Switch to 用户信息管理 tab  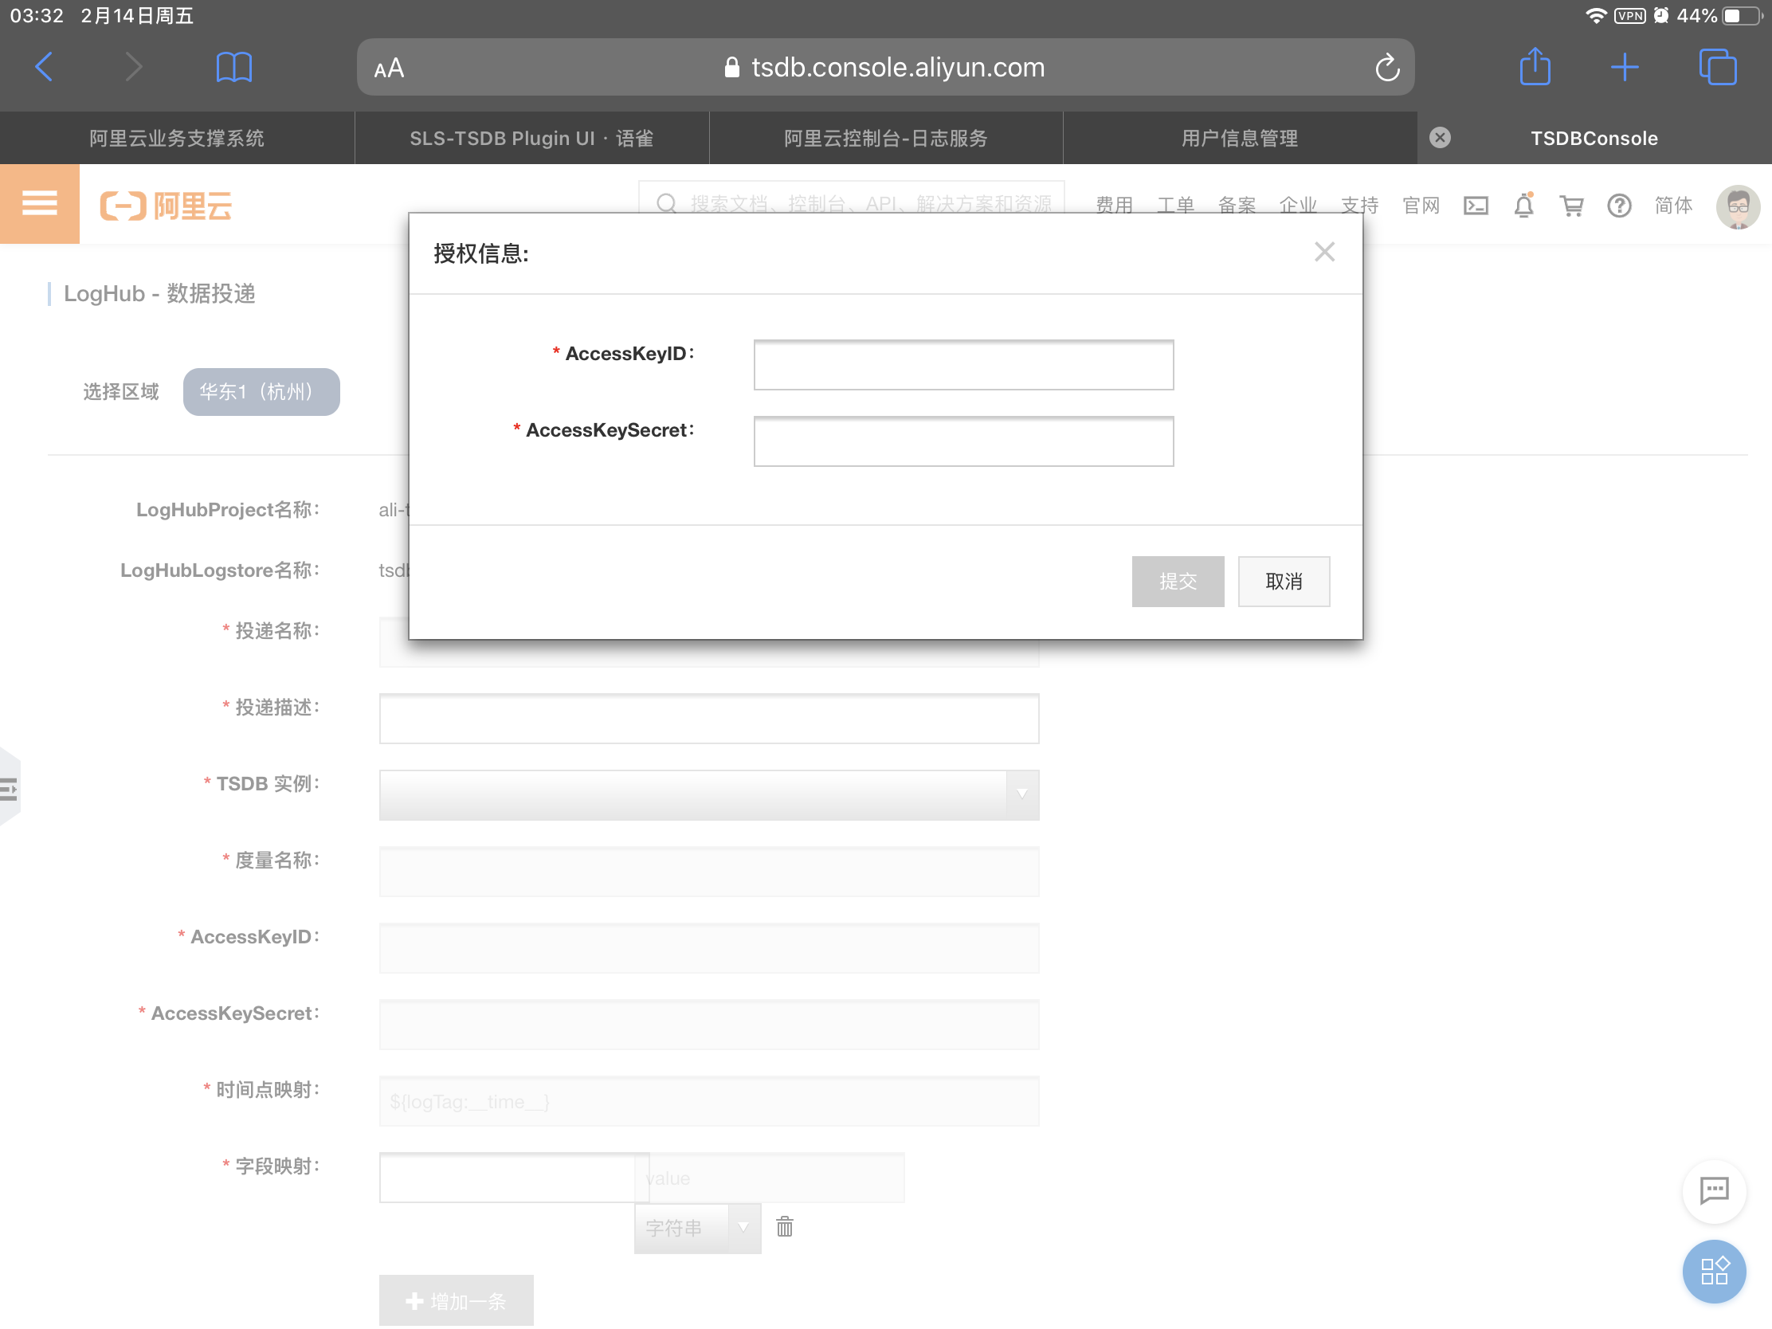[x=1240, y=138]
